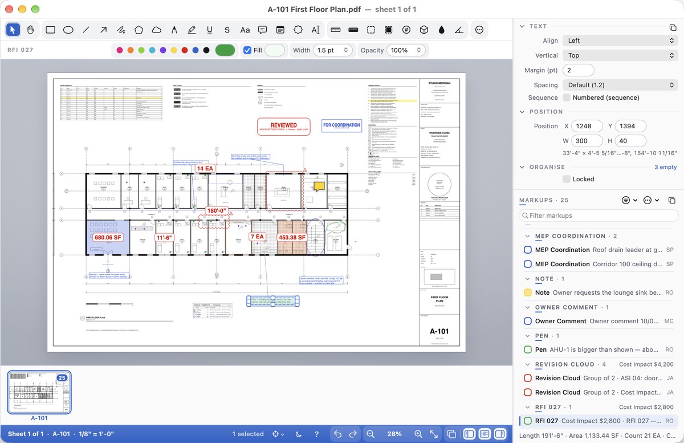Viewport: 684px width, 443px height.
Task: Choose the ink nib pen tool
Action: (174, 30)
